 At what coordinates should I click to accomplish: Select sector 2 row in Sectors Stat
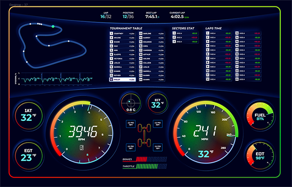(185, 37)
